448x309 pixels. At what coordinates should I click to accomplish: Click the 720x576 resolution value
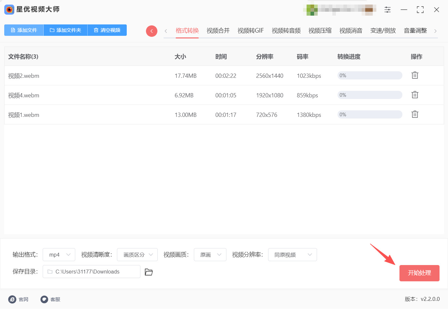point(267,115)
